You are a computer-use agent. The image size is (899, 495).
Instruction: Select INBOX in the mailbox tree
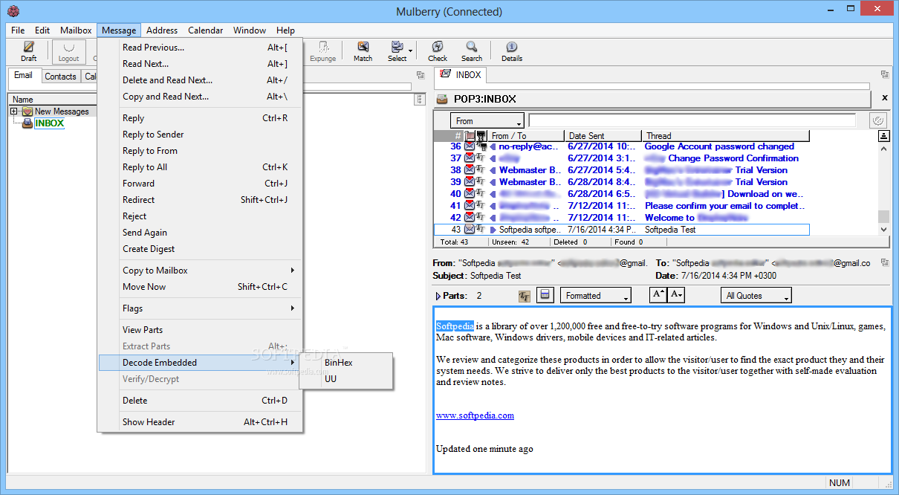pos(49,123)
